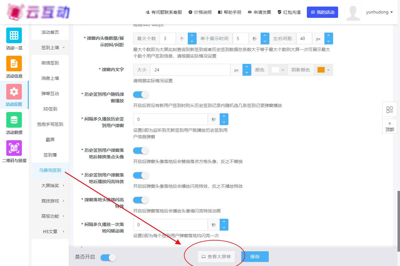
Task: Click the blue 保存 button
Action: click(255, 257)
